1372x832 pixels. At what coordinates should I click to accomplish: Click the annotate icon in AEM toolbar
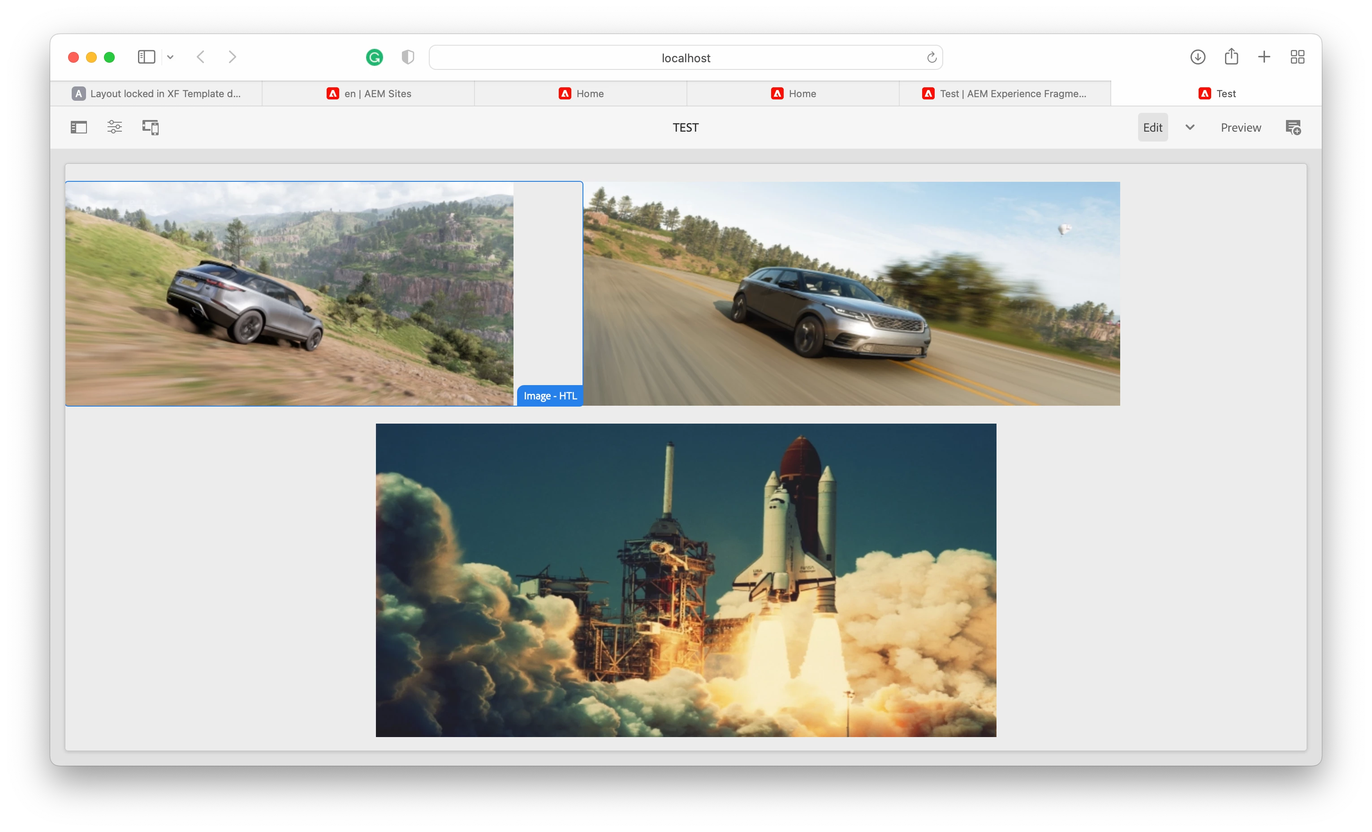pos(1293,128)
